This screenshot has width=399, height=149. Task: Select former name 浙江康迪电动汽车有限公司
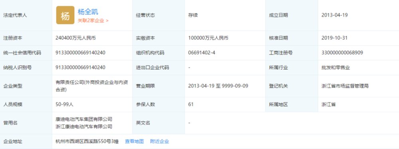[x=84, y=126]
